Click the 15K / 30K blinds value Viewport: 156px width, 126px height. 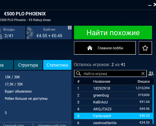[12, 77]
